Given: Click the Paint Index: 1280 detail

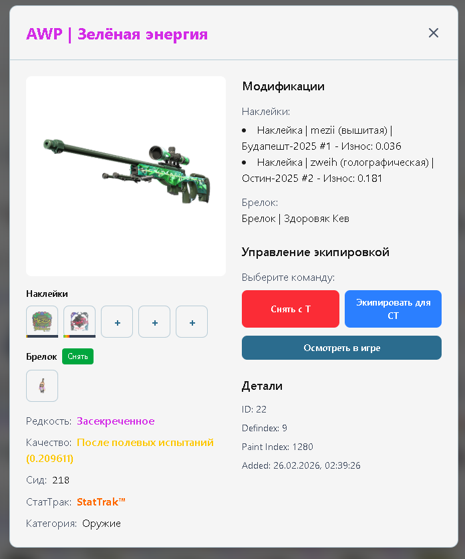Looking at the screenshot, I should click(x=277, y=447).
